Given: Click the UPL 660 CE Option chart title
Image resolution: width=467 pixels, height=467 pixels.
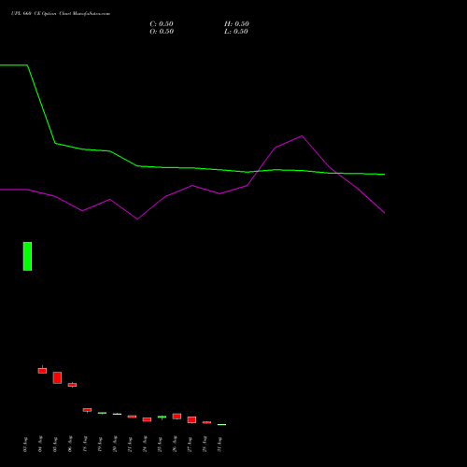Looking at the screenshot, I should click(61, 14).
